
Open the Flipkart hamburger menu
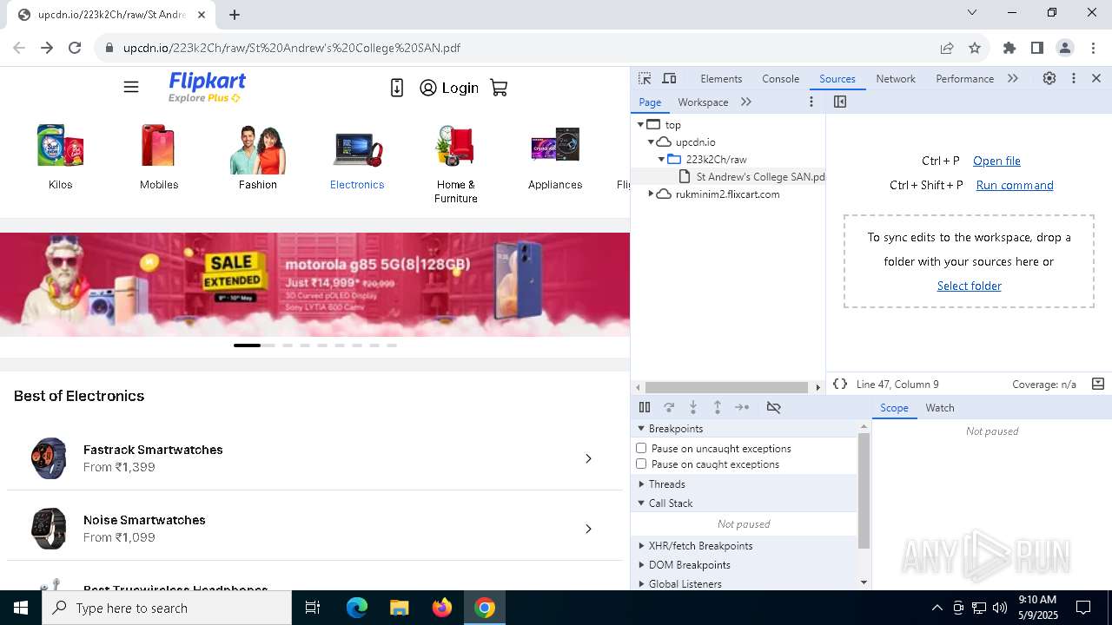[x=131, y=87]
